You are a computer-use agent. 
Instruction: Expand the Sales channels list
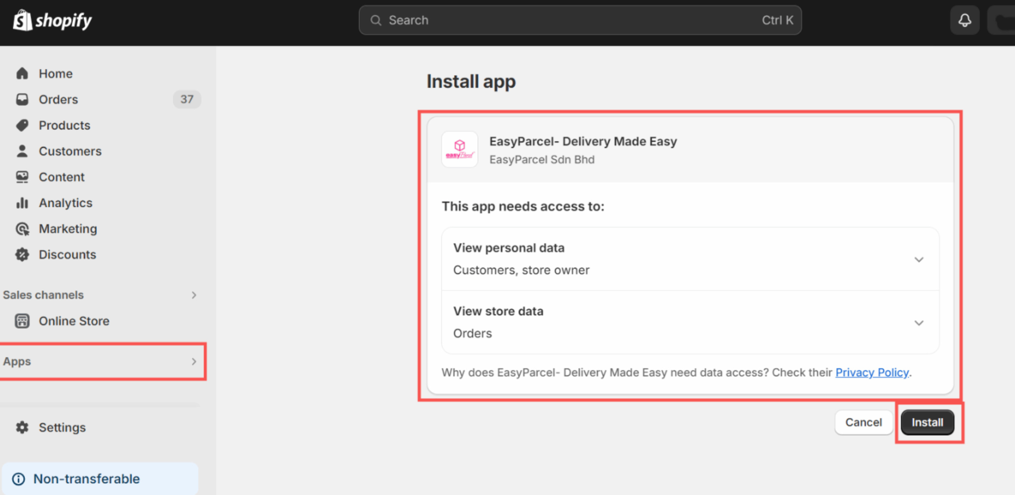pyautogui.click(x=193, y=295)
